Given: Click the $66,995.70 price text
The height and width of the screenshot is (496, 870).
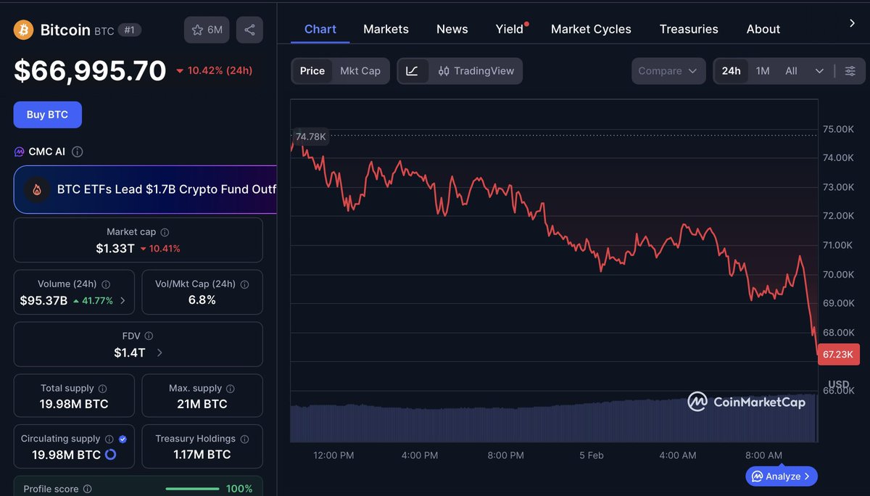Looking at the screenshot, I should click(90, 70).
